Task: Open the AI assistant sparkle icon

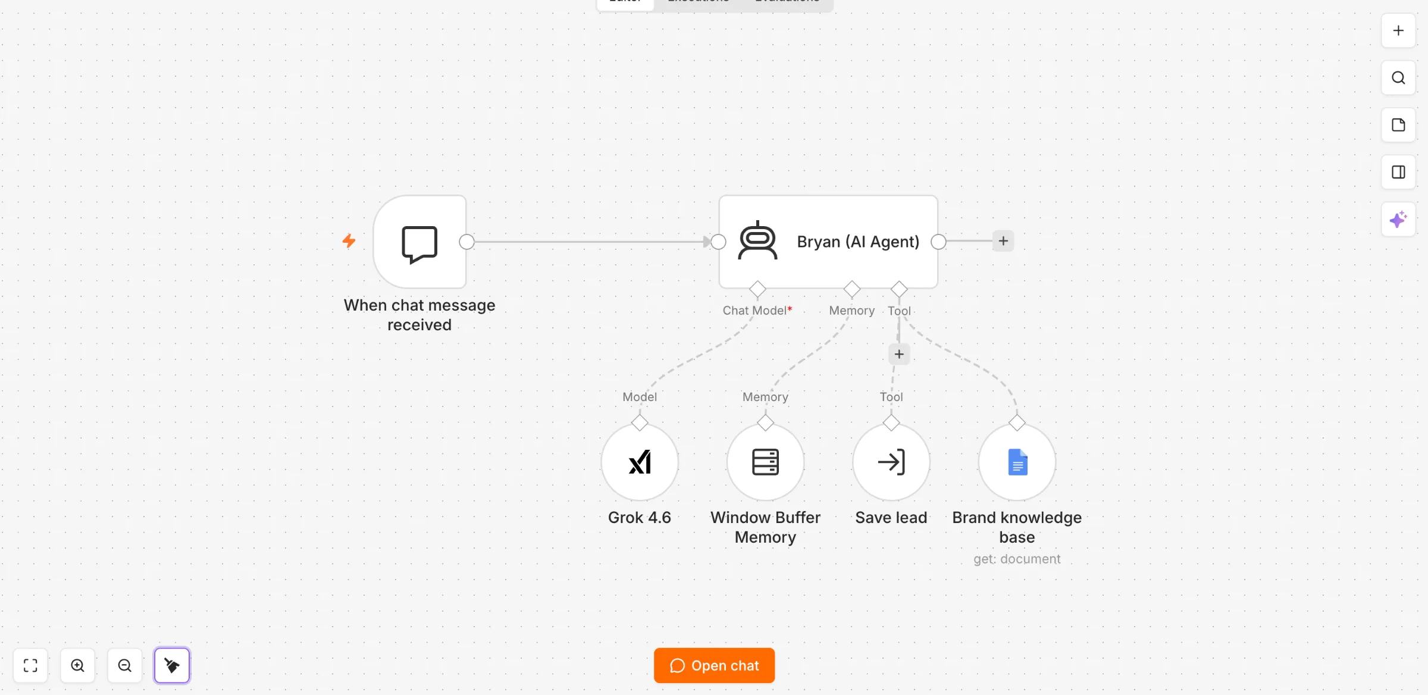Action: (1398, 220)
